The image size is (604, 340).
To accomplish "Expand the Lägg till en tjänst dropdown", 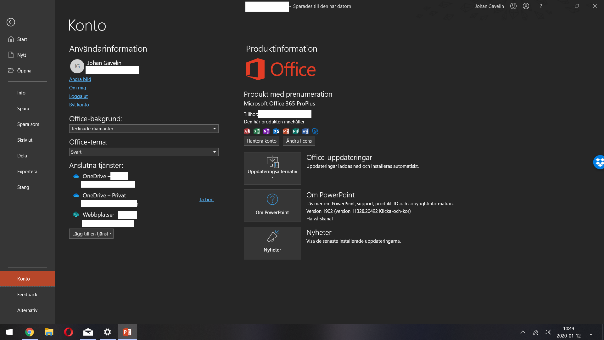I will tap(91, 234).
